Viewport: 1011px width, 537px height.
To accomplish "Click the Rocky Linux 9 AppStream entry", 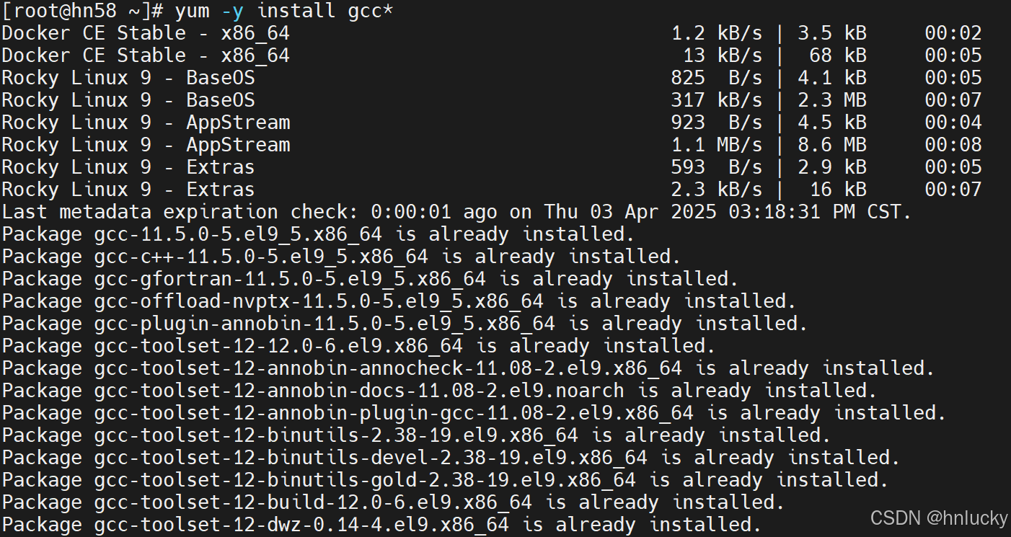I will click(x=144, y=122).
